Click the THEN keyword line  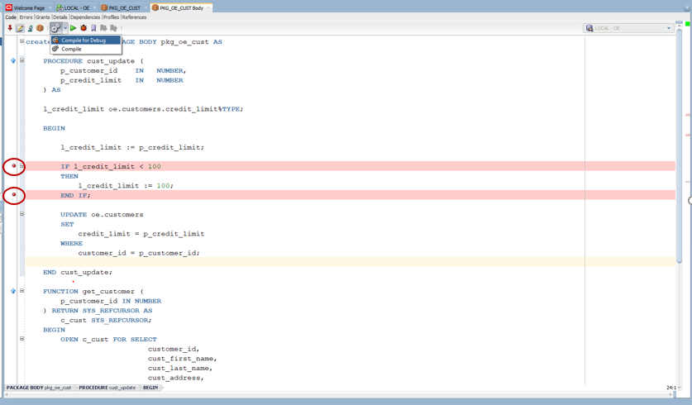point(69,177)
